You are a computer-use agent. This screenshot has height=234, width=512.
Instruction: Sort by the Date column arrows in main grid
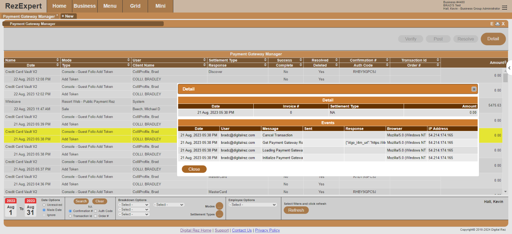[58, 65]
